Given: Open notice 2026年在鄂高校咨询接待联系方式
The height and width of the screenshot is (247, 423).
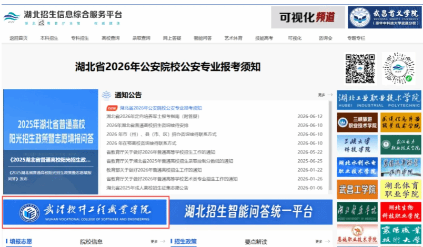Looking at the screenshot, I should [141, 143].
